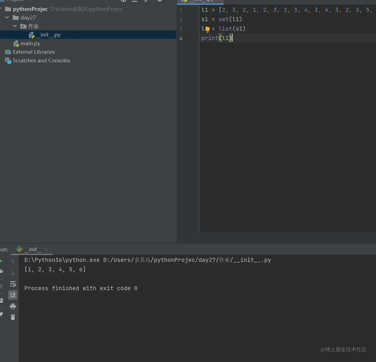Image resolution: width=376 pixels, height=362 pixels.
Task: Click 'Process finished with exit code 0'
Action: click(81, 288)
